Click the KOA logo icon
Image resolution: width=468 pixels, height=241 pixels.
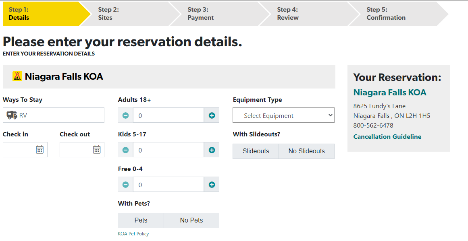[x=17, y=76]
